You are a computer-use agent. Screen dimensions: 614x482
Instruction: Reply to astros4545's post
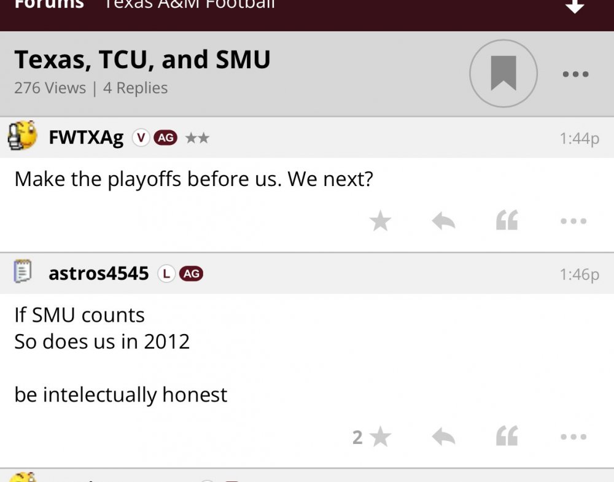point(443,437)
